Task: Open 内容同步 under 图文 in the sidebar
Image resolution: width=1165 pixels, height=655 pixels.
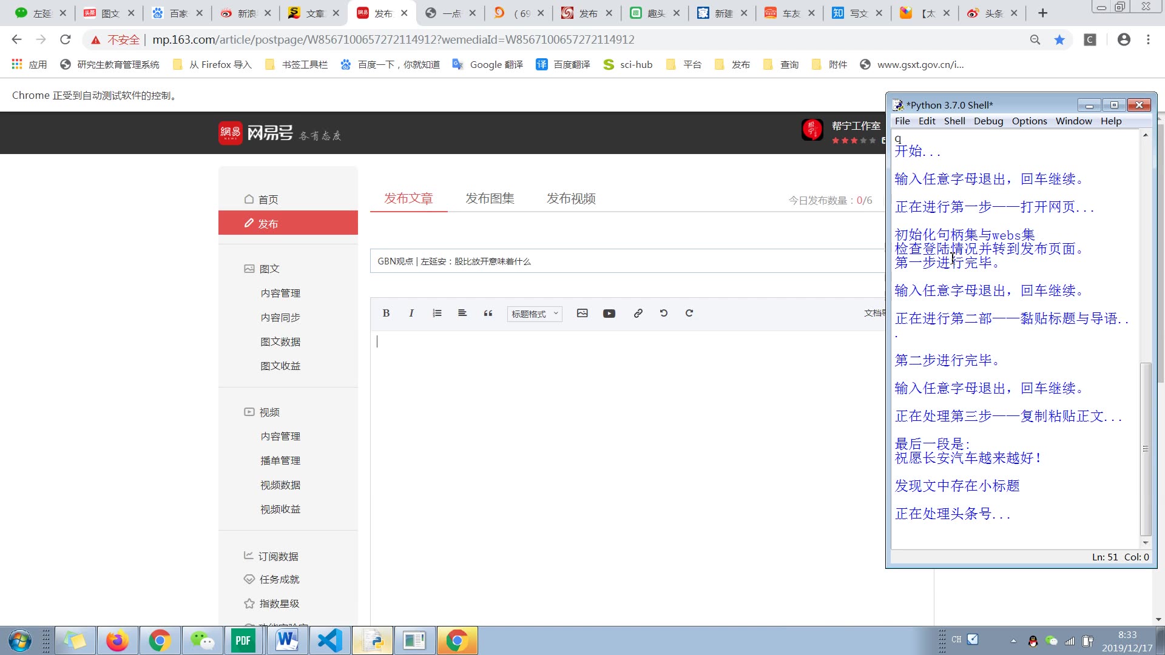Action: click(x=280, y=318)
